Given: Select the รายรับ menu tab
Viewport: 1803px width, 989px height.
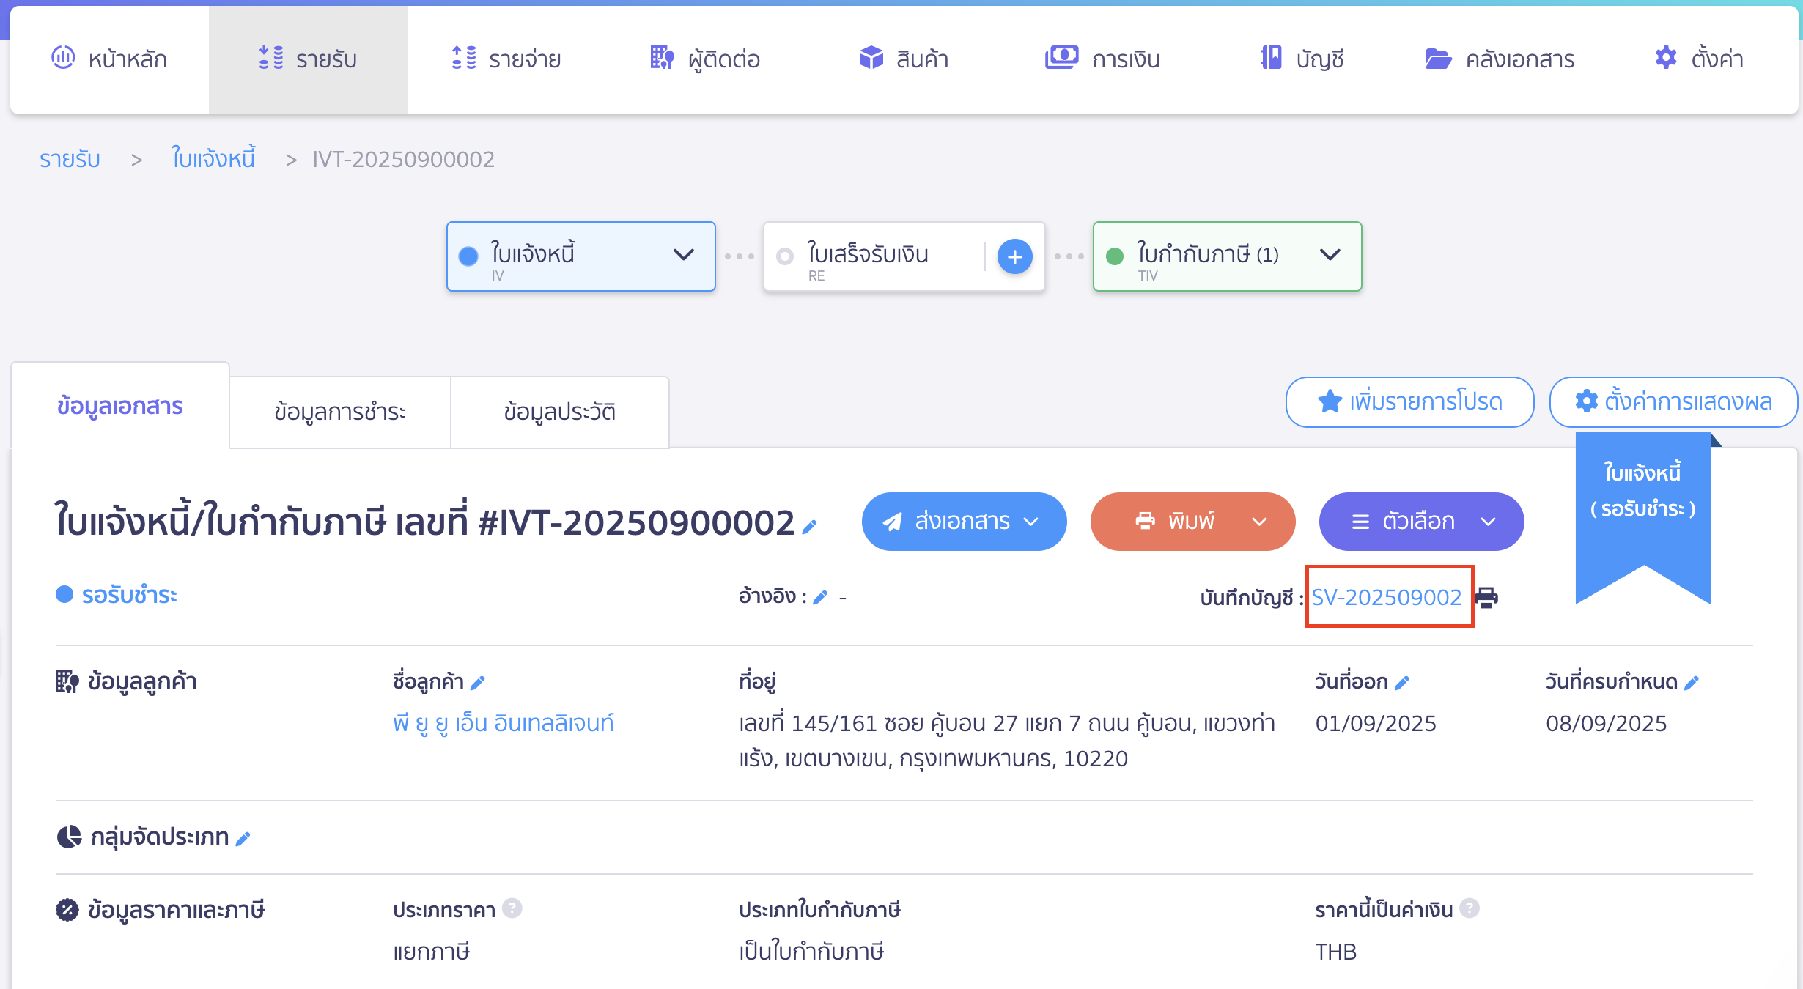Looking at the screenshot, I should 308,59.
